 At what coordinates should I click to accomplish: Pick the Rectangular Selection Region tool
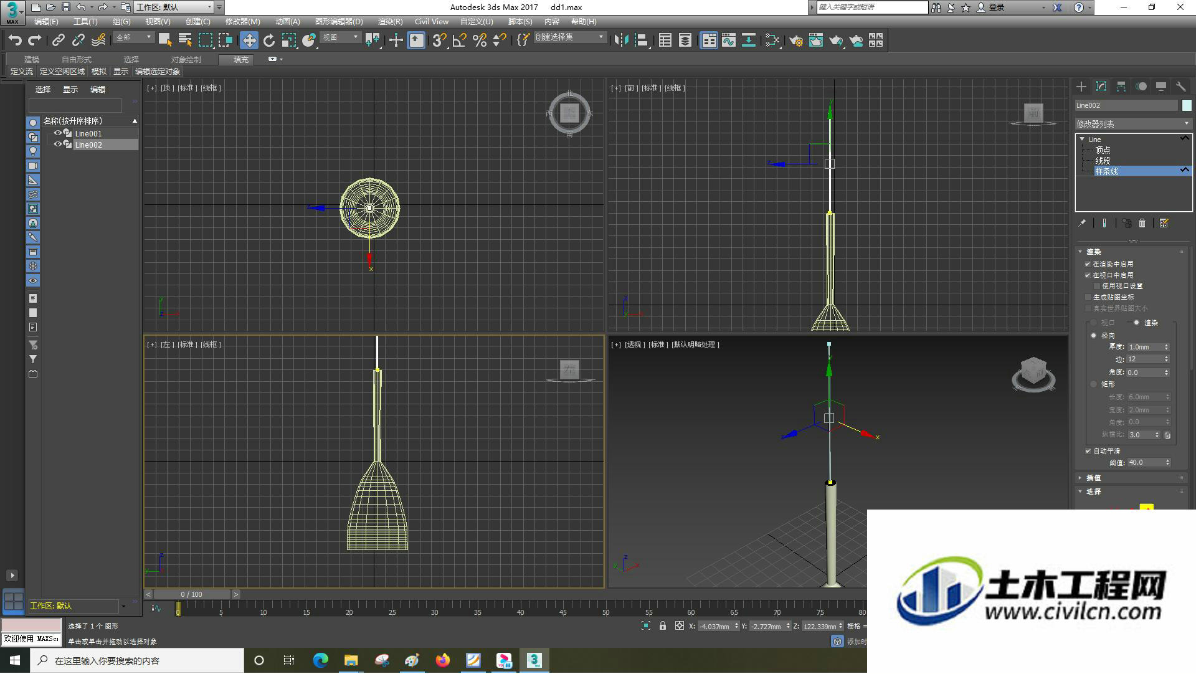click(205, 40)
